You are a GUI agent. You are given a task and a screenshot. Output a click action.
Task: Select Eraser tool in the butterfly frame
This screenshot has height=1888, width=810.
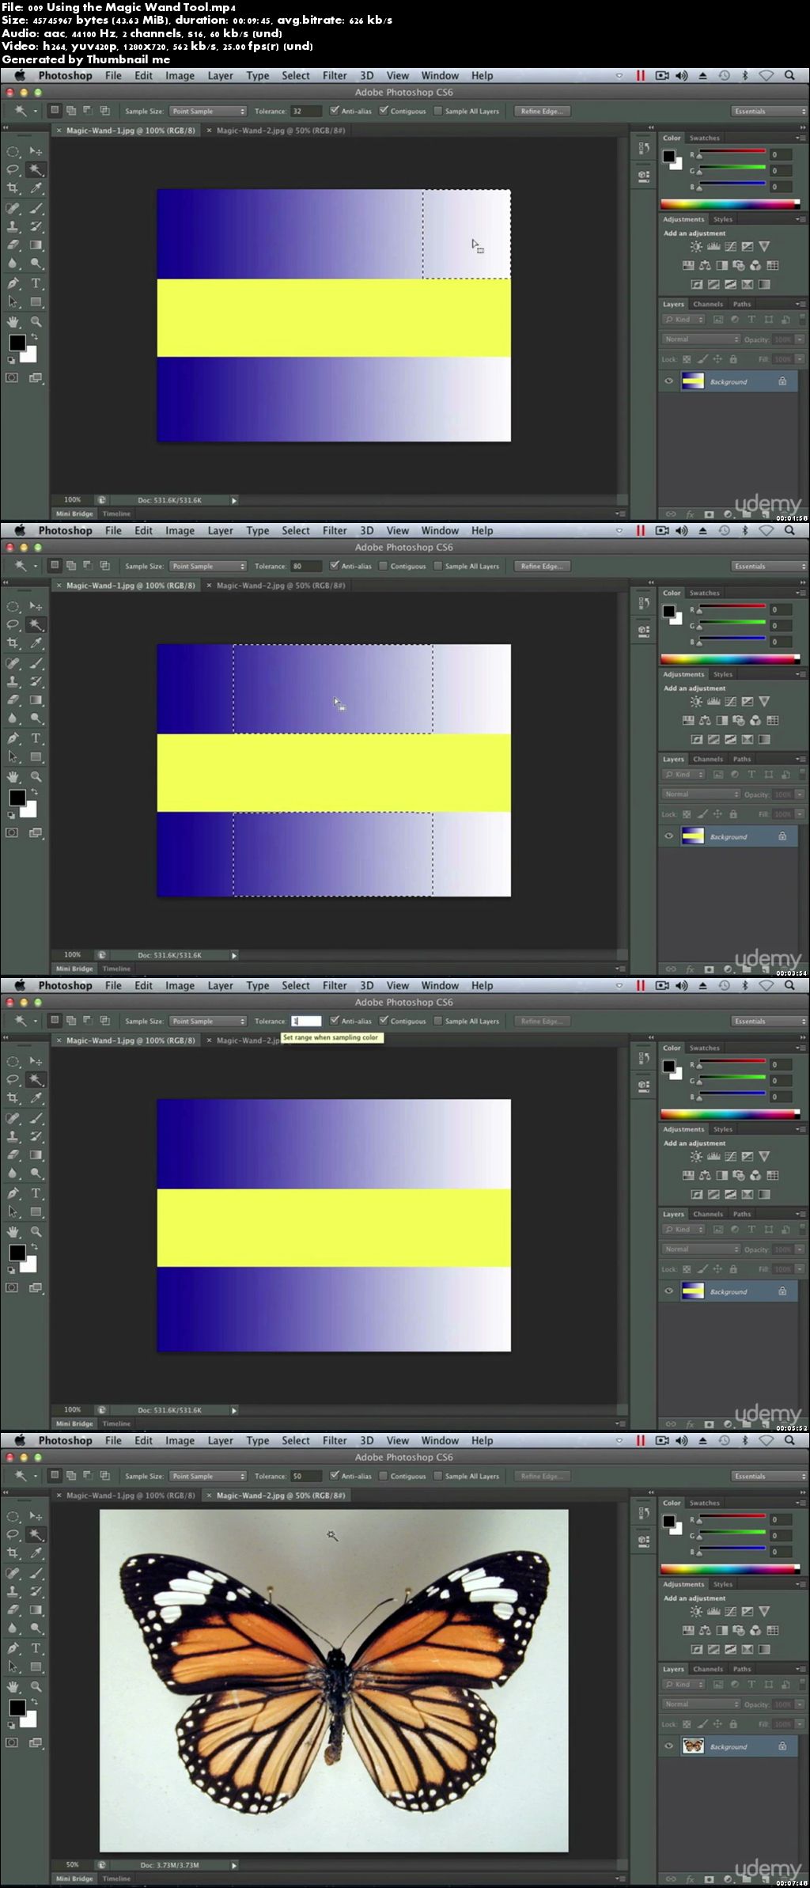pyautogui.click(x=13, y=1610)
